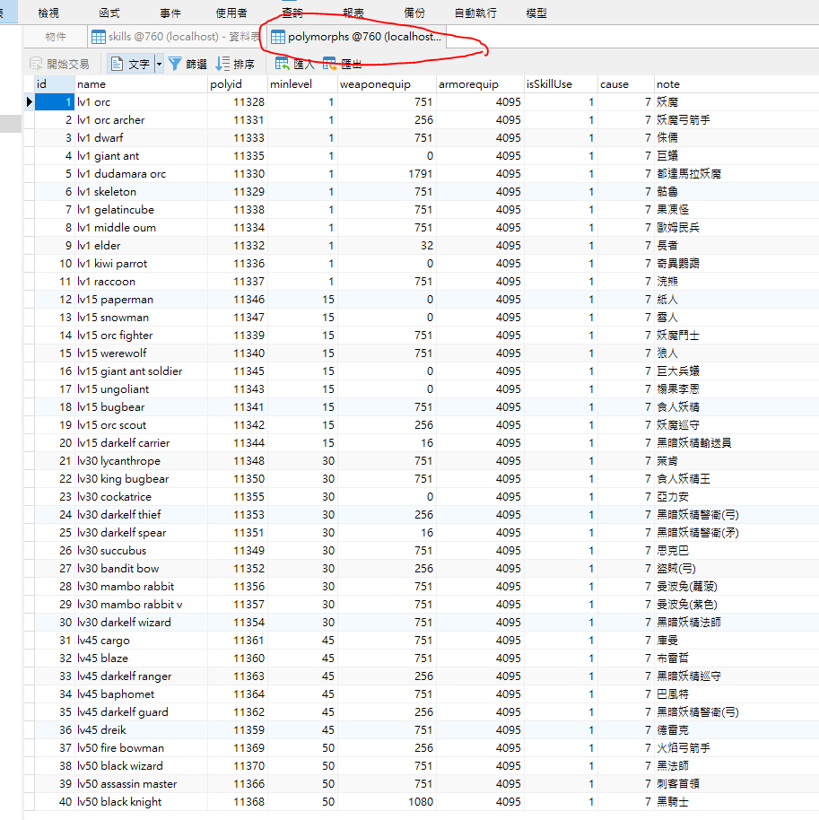Select the Text (文字) view icon

coord(118,64)
